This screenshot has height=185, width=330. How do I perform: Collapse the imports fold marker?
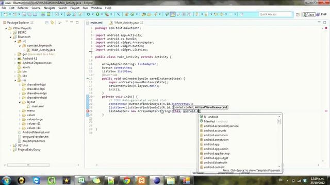[x=93, y=35]
